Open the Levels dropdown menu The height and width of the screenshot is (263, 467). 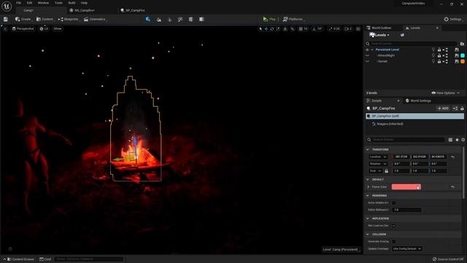[379, 35]
